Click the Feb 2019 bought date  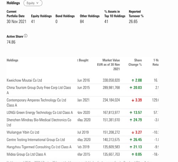click(83, 147)
